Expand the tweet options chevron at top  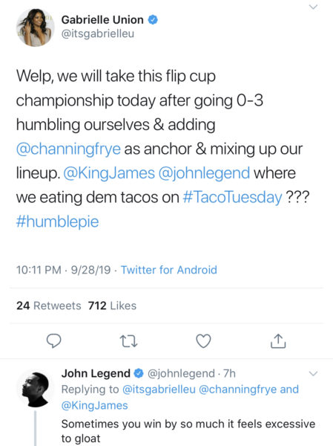(313, 7)
